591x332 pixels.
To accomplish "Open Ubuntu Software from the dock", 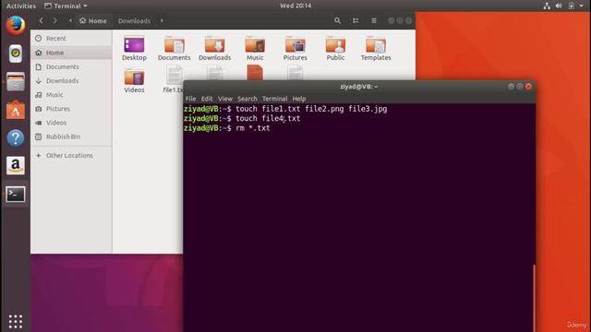I will [x=16, y=110].
